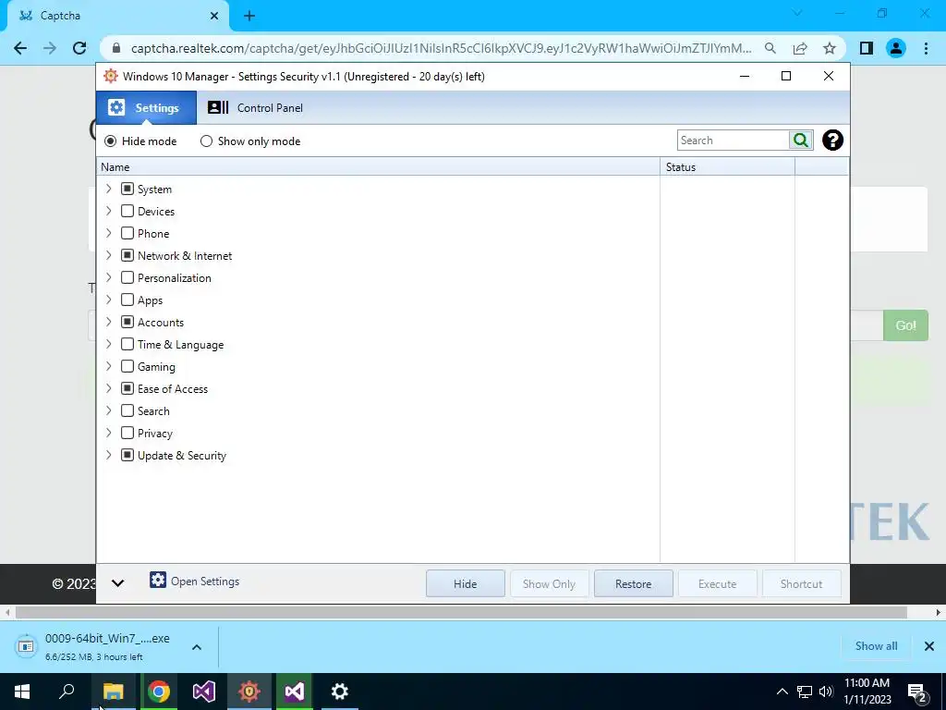Click into the Search input field
946x710 pixels.
click(x=733, y=141)
